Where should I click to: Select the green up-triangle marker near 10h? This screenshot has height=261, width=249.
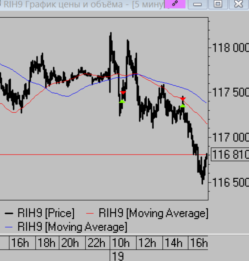(x=122, y=101)
